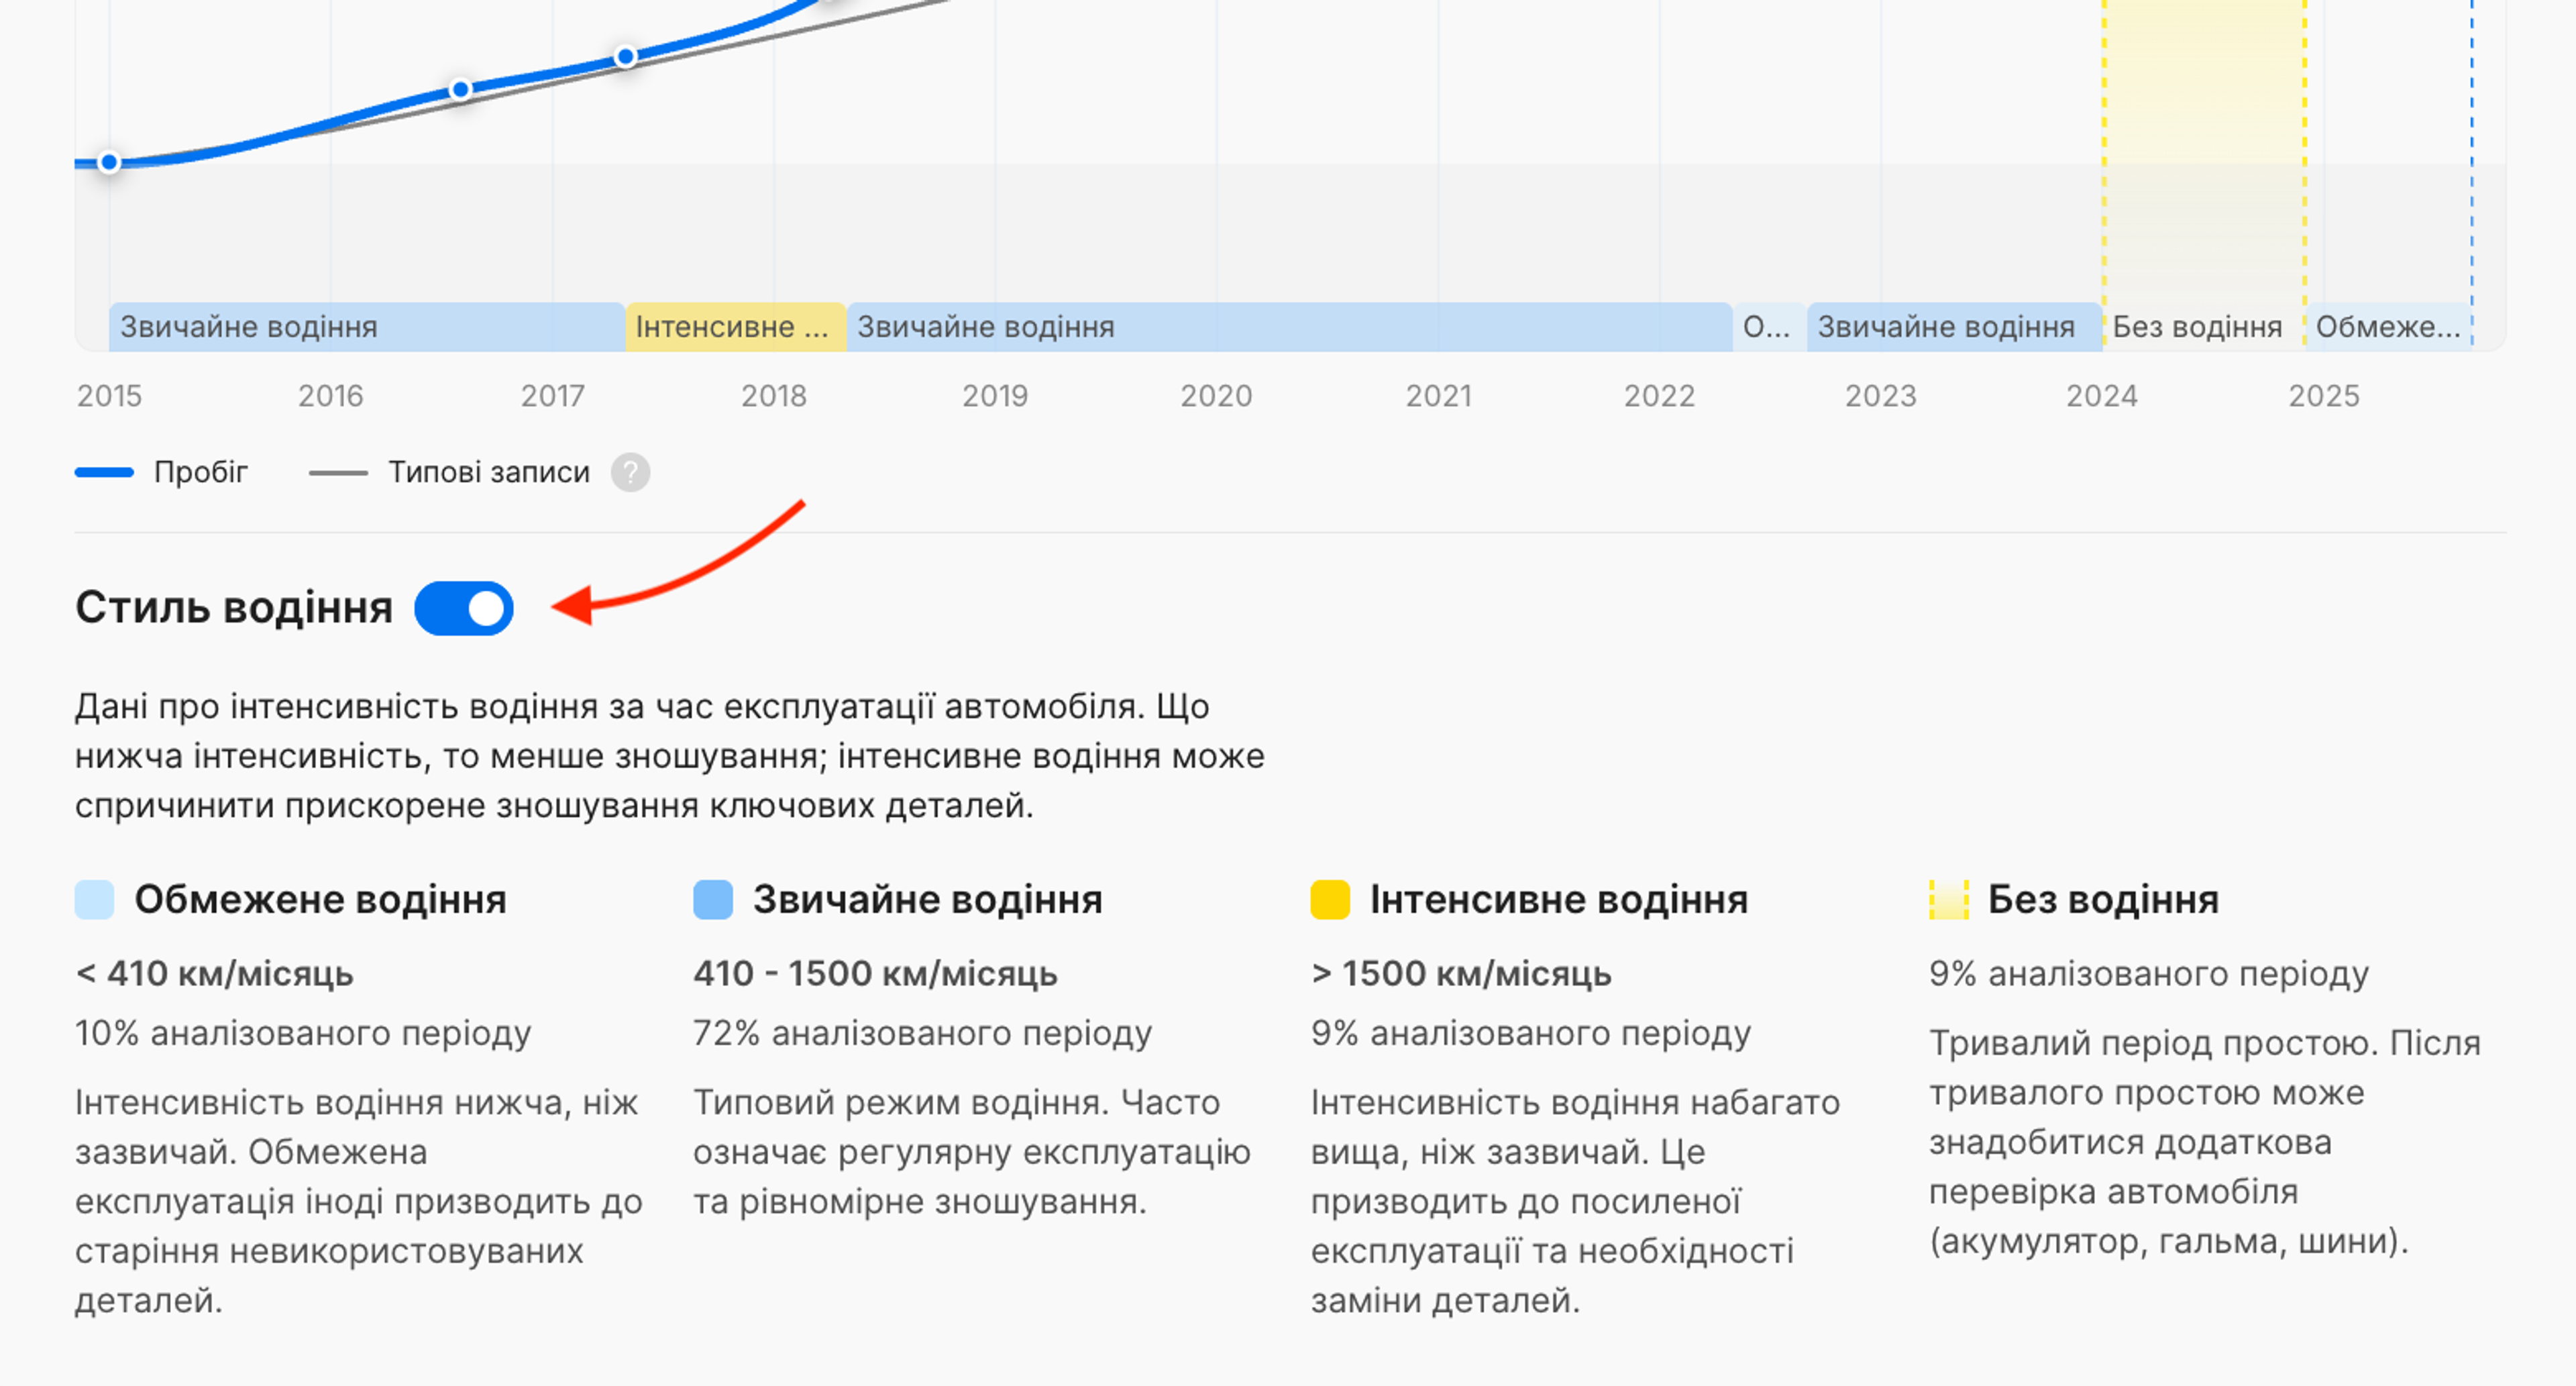This screenshot has height=1386, width=2576.
Task: Click the Інтенсивне водіння heading
Action: 1559,899
